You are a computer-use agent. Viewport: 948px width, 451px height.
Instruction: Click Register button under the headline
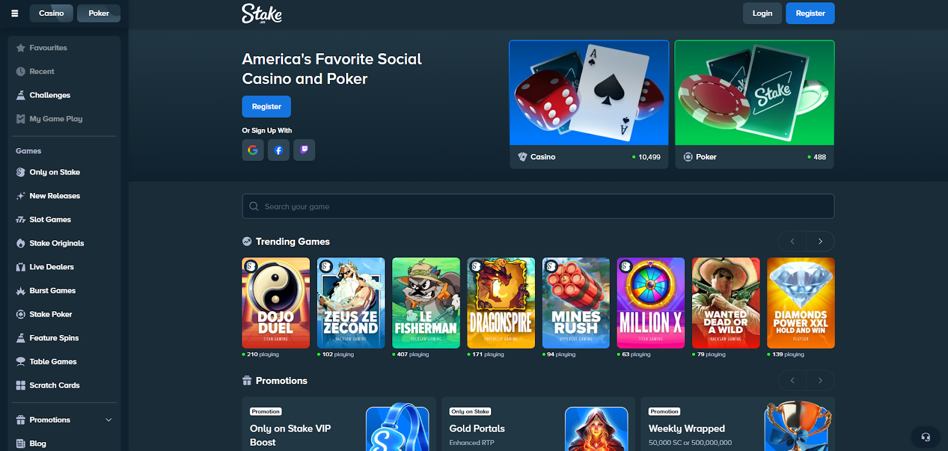(266, 107)
